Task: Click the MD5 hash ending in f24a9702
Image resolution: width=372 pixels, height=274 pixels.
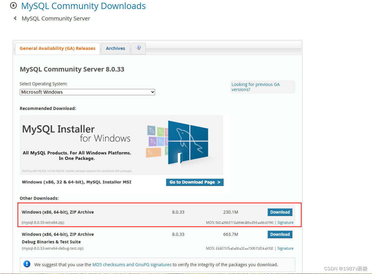Action: tap(244, 248)
